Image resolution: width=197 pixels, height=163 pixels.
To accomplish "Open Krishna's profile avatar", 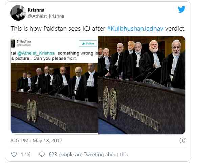I will click(18, 13).
